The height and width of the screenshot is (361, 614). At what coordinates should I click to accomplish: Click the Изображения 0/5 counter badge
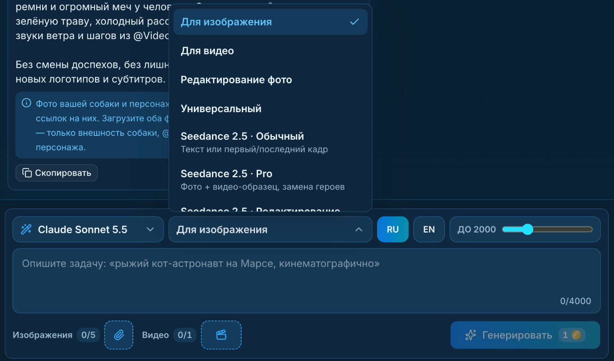pyautogui.click(x=88, y=335)
